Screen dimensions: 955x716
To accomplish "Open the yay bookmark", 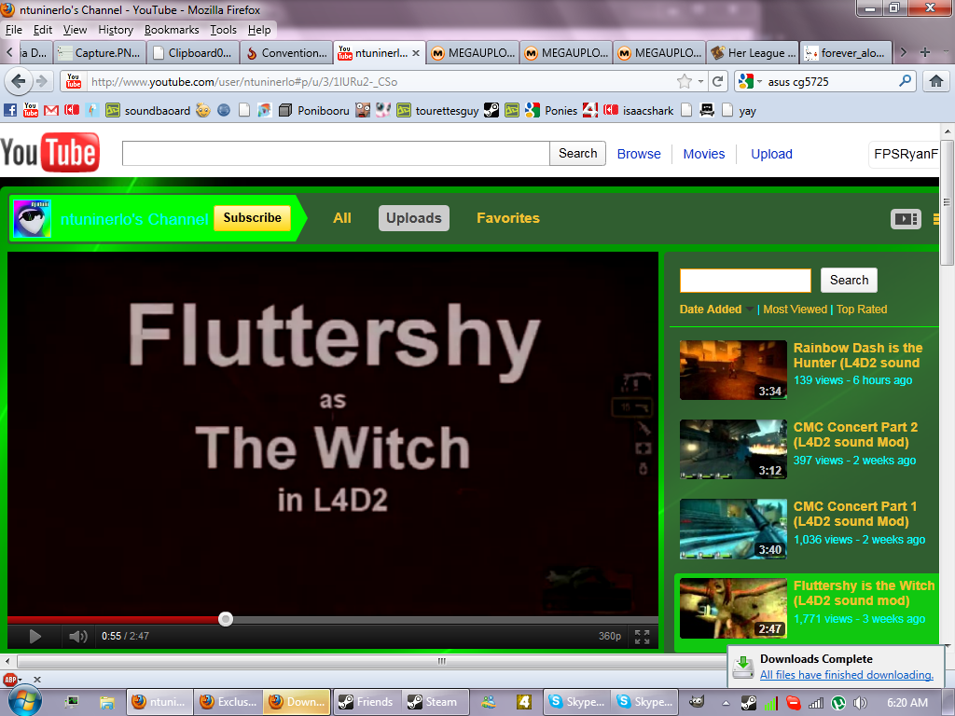I will (x=739, y=110).
